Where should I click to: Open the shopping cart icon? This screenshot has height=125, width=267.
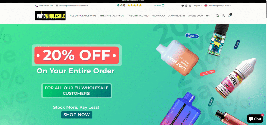(x=229, y=15)
